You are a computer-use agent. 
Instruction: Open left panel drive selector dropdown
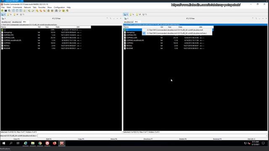pyautogui.click(x=3, y=18)
